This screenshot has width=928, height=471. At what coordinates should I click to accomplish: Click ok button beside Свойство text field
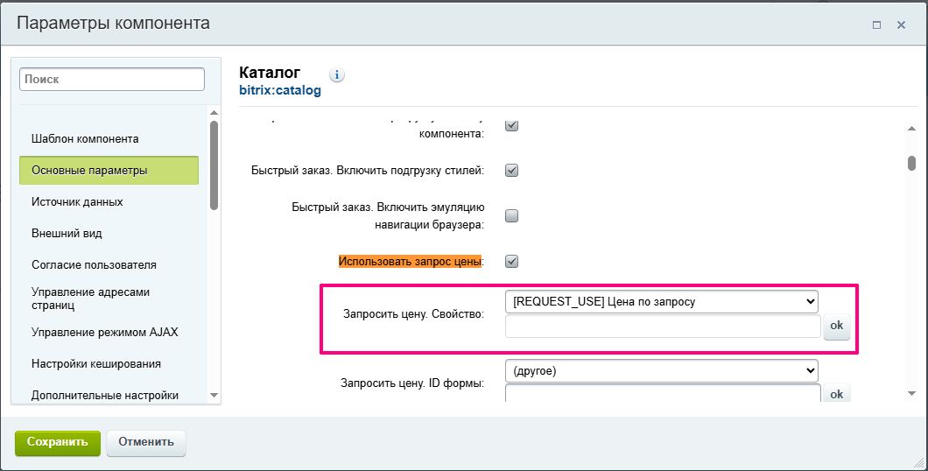pos(836,326)
